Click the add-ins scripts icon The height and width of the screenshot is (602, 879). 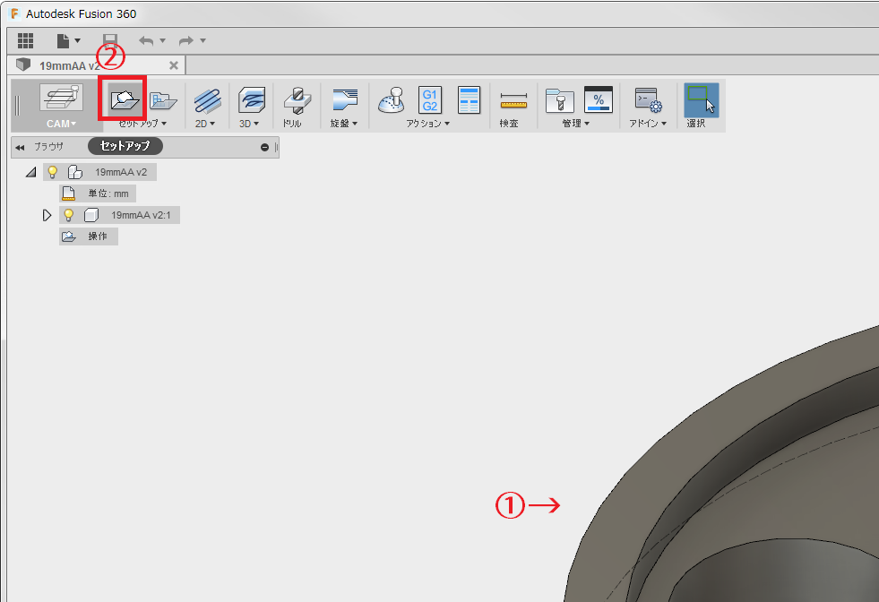648,100
